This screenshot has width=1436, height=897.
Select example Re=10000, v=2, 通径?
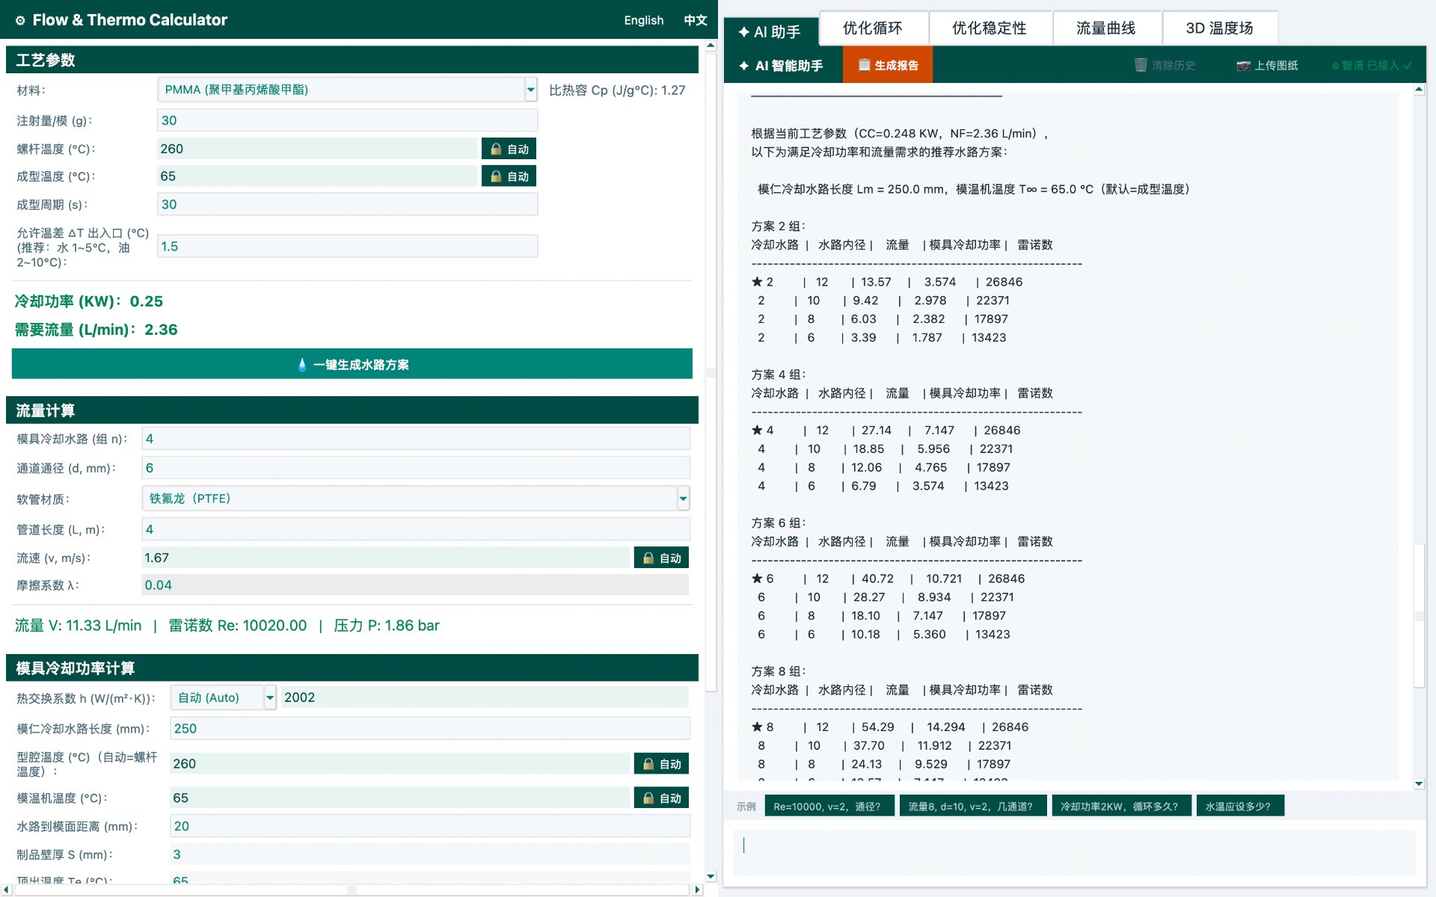click(x=829, y=807)
